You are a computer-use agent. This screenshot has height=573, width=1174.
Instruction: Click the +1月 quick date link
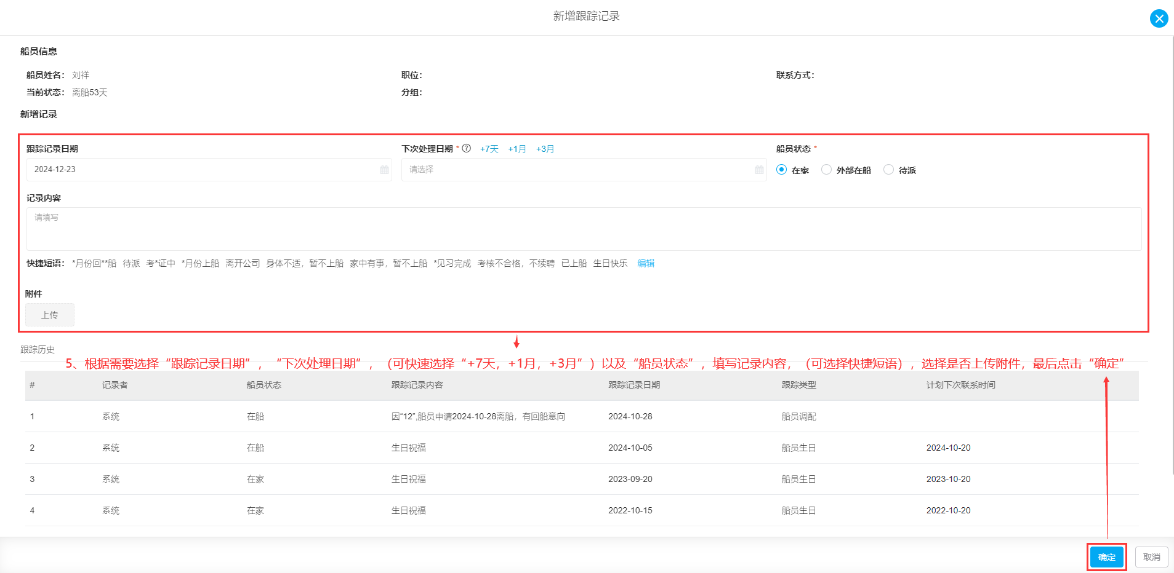pyautogui.click(x=517, y=149)
